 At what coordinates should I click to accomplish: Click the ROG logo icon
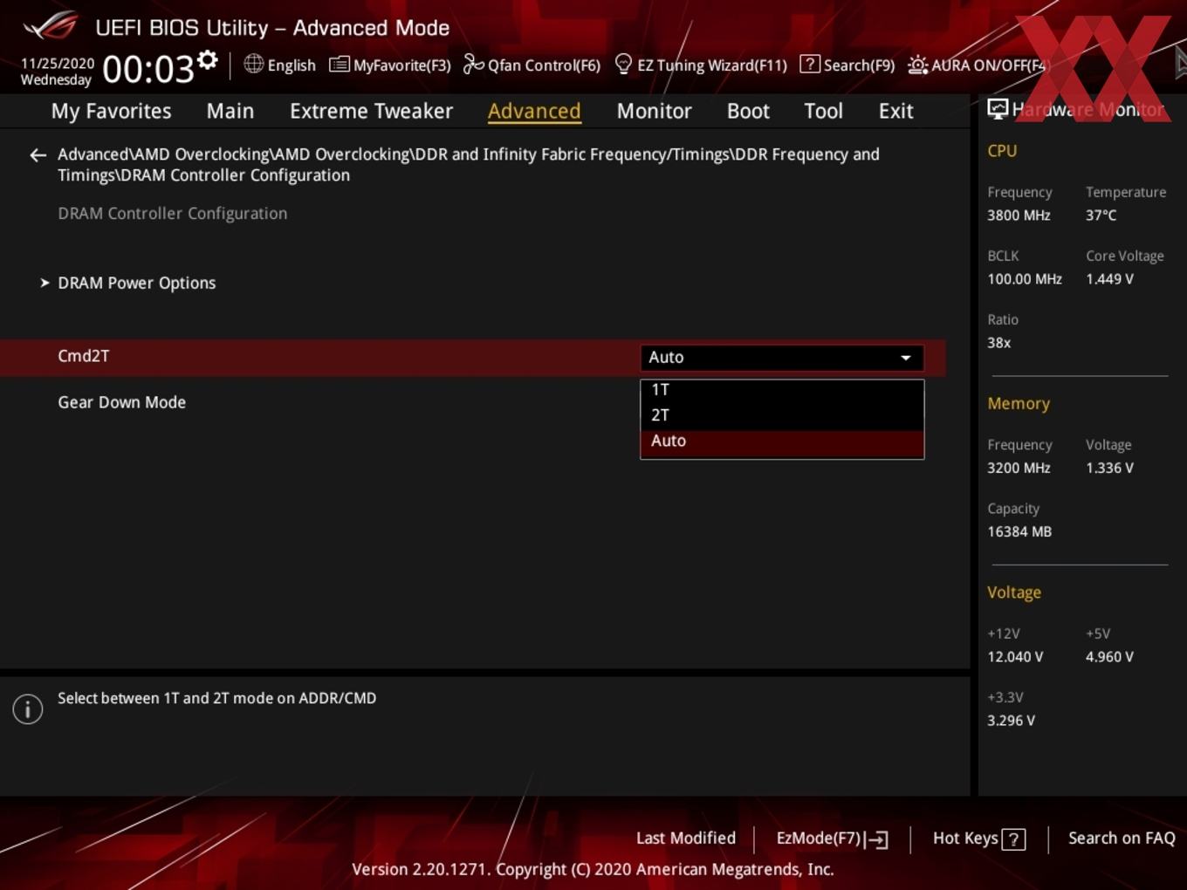tap(50, 26)
